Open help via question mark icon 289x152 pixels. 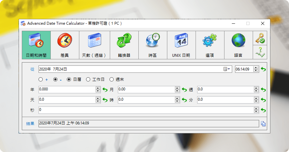click(260, 52)
